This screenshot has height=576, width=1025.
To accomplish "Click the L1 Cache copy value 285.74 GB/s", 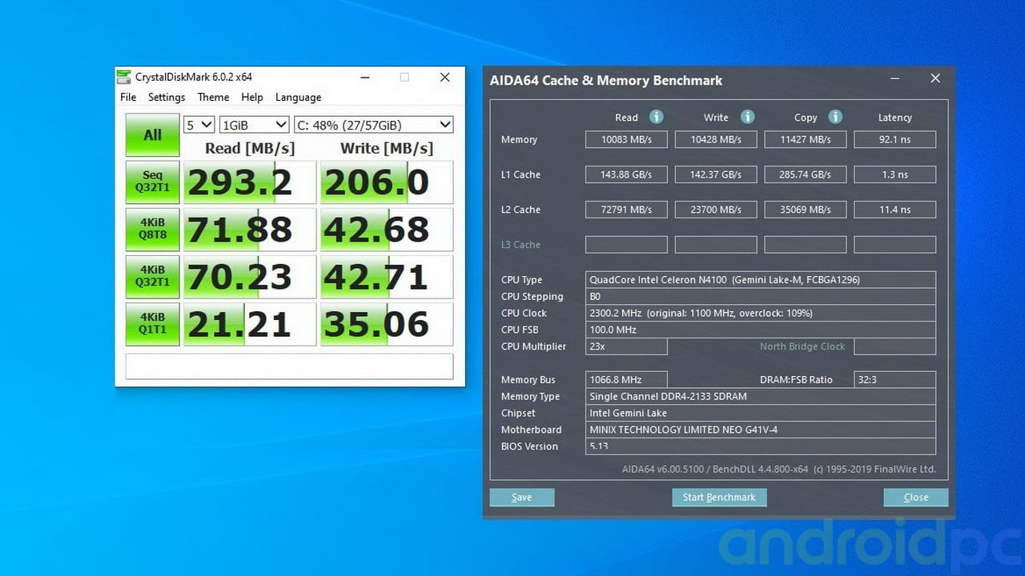I will pyautogui.click(x=806, y=174).
